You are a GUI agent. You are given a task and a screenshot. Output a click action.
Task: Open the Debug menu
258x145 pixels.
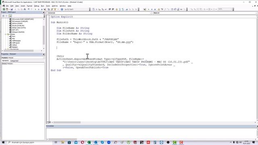pos(37,6)
